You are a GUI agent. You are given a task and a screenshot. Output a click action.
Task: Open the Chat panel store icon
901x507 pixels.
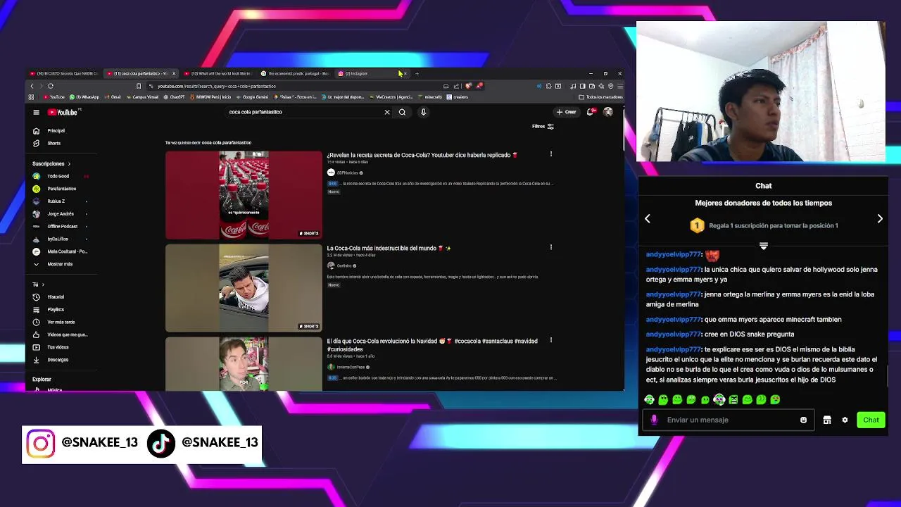coord(827,420)
